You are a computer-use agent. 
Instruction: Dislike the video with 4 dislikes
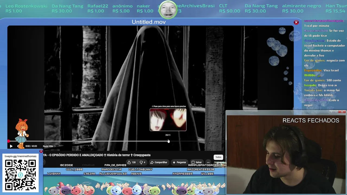(143, 162)
